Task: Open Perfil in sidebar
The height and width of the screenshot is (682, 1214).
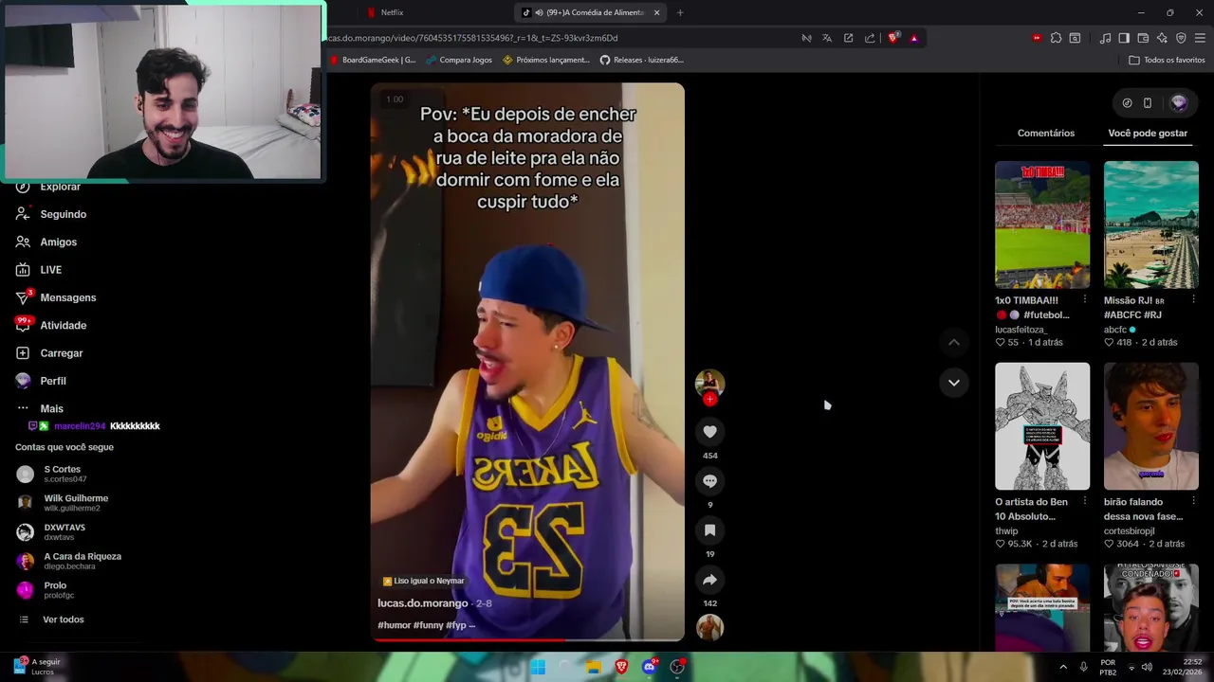Action: point(52,381)
